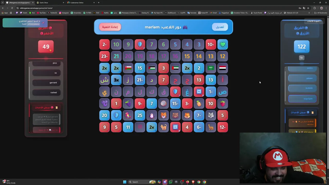Click the llama tile
Viewport: 329px width, 185px height.
211,127
